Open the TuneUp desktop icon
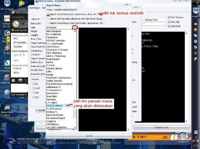The width and height of the screenshot is (200, 149). point(22,5)
